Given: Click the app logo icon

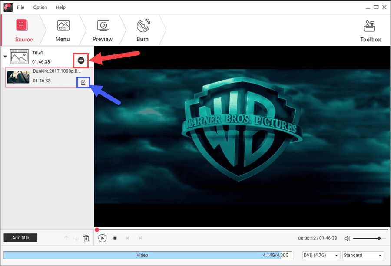Looking at the screenshot, I should [8, 7].
